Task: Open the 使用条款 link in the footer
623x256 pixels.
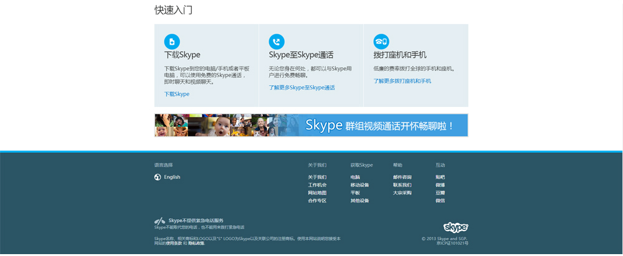Action: point(174,244)
